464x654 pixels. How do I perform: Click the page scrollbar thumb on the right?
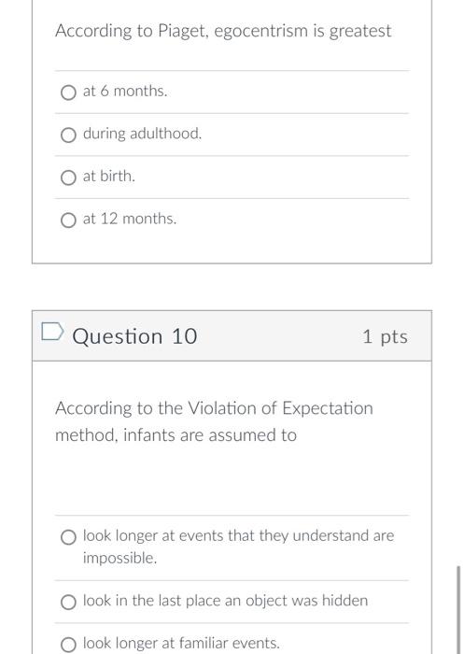point(458,610)
